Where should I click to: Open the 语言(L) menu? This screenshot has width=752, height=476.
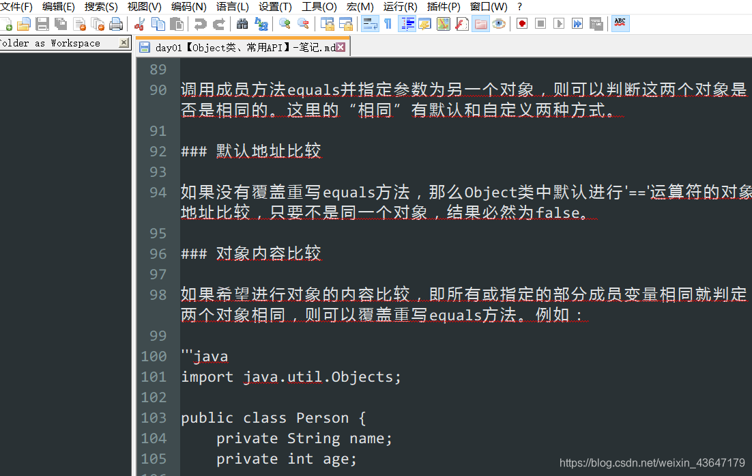[232, 7]
